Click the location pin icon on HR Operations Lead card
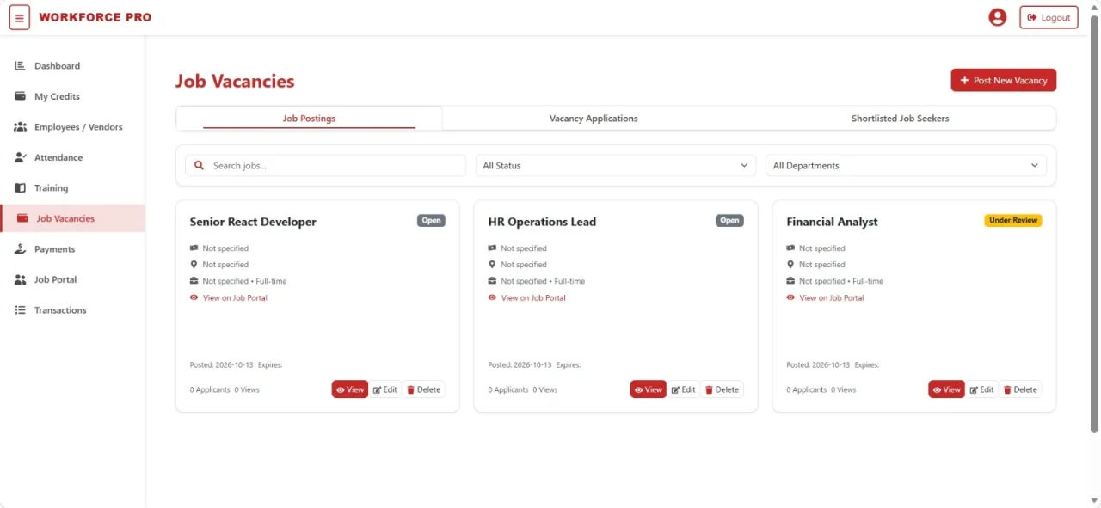Image resolution: width=1101 pixels, height=508 pixels. [x=492, y=265]
